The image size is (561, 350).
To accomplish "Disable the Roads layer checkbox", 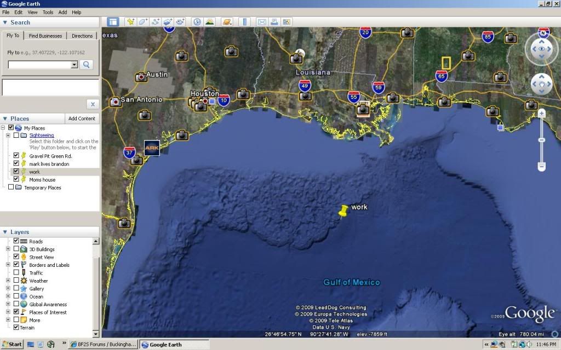I will coord(16,241).
